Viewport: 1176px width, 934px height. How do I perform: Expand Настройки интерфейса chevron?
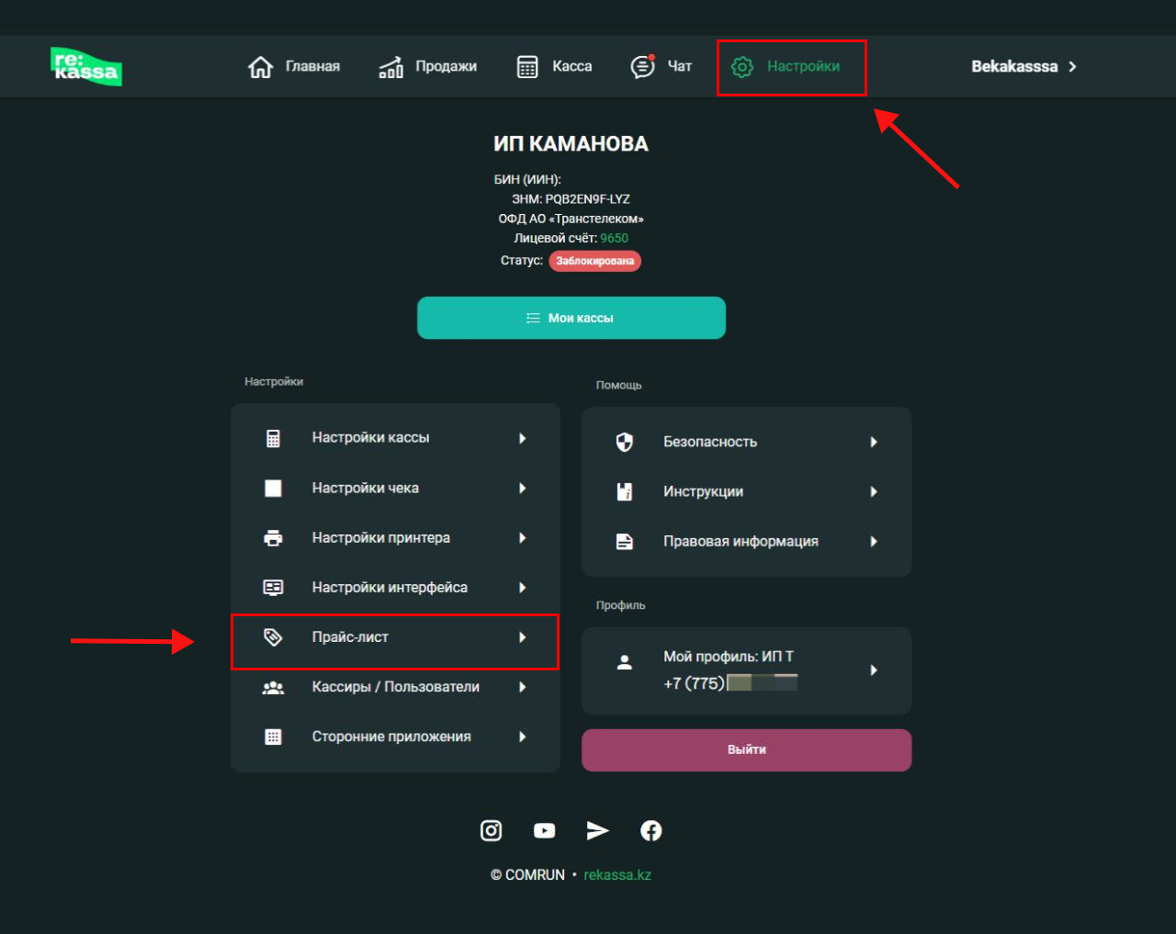tap(522, 588)
